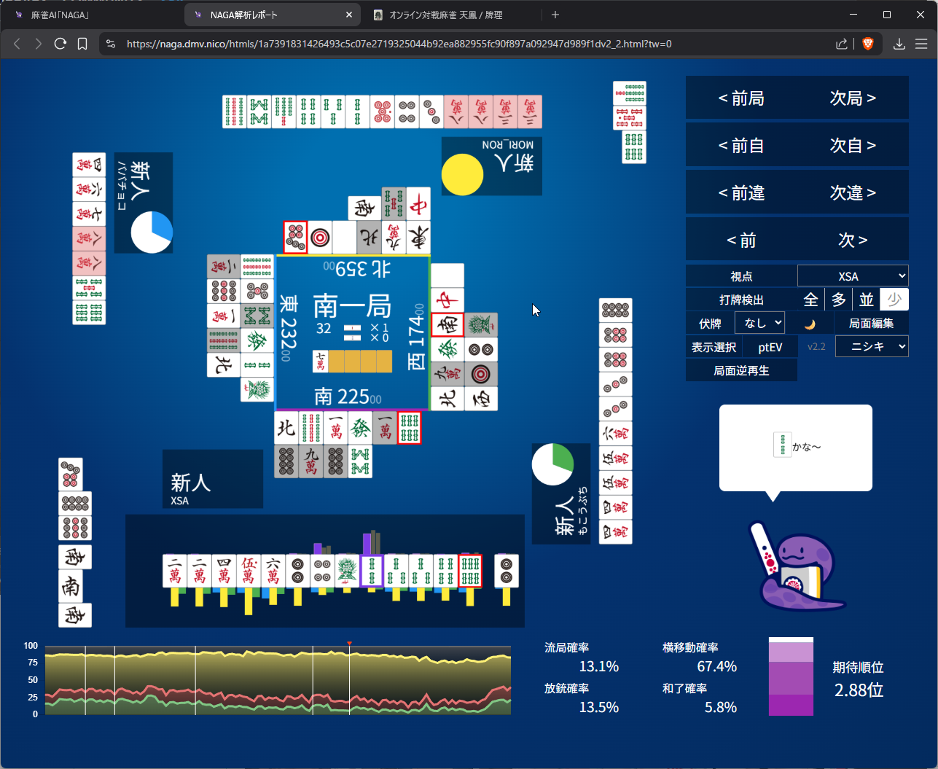The image size is (938, 769).
Task: Select the 多 discard detection level
Action: [838, 300]
